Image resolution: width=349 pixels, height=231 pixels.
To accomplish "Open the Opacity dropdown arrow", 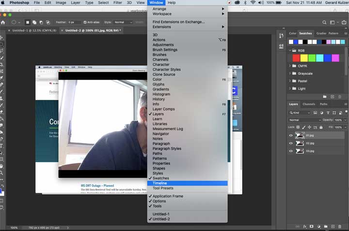I will 345,120.
